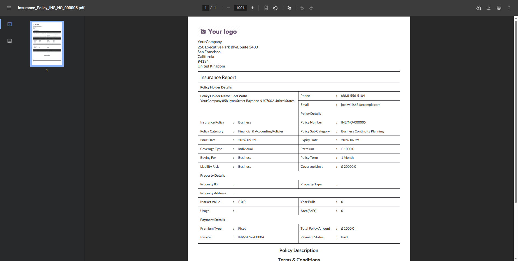Image resolution: width=518 pixels, height=261 pixels.
Task: Click the current page number field
Action: [206, 8]
